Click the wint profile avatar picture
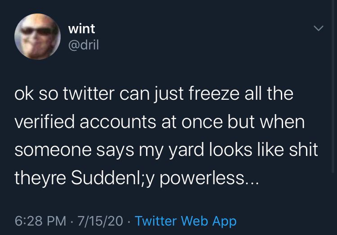337x235 pixels. (x=38, y=37)
